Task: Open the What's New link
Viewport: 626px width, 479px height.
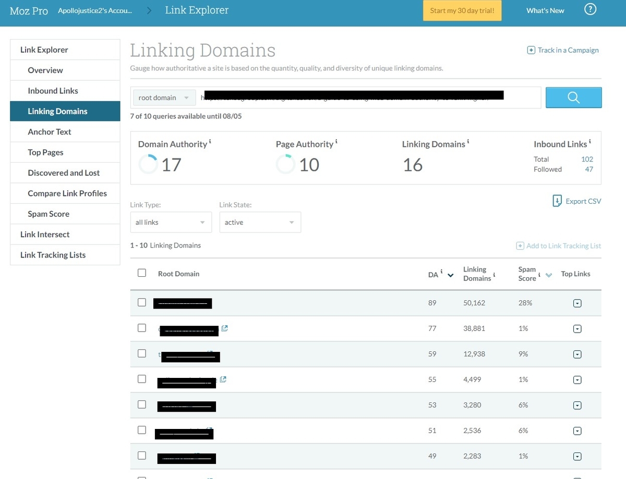Action: tap(545, 10)
